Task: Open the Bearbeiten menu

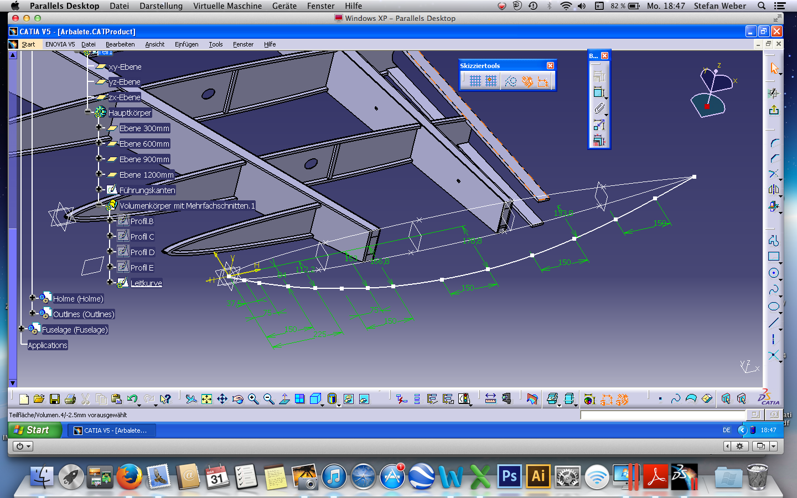Action: [x=120, y=44]
